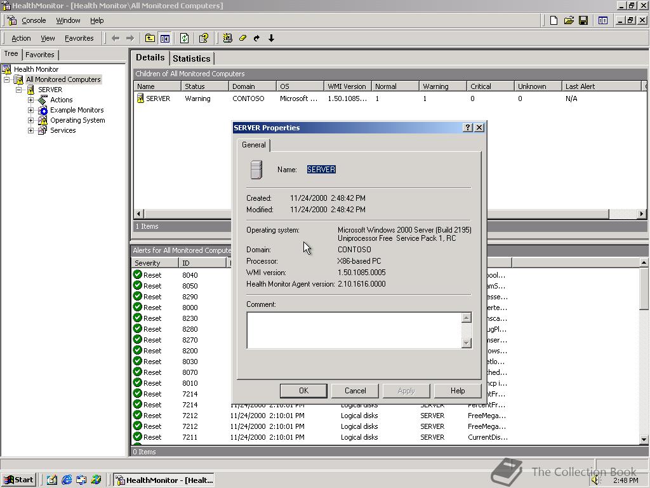
Task: Click the Help question-mark toolbar icon
Action: point(204,38)
